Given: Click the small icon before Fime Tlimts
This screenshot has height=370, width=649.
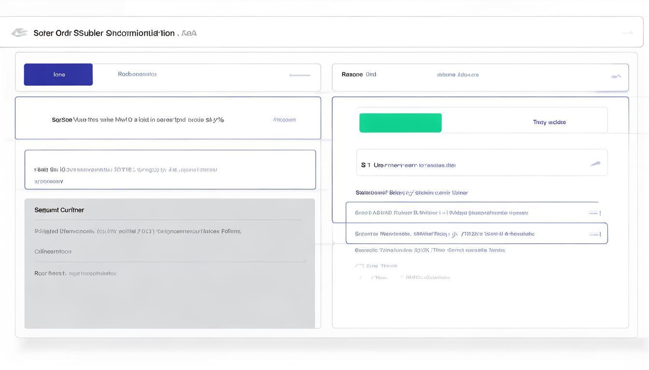Looking at the screenshot, I should pyautogui.click(x=359, y=266).
